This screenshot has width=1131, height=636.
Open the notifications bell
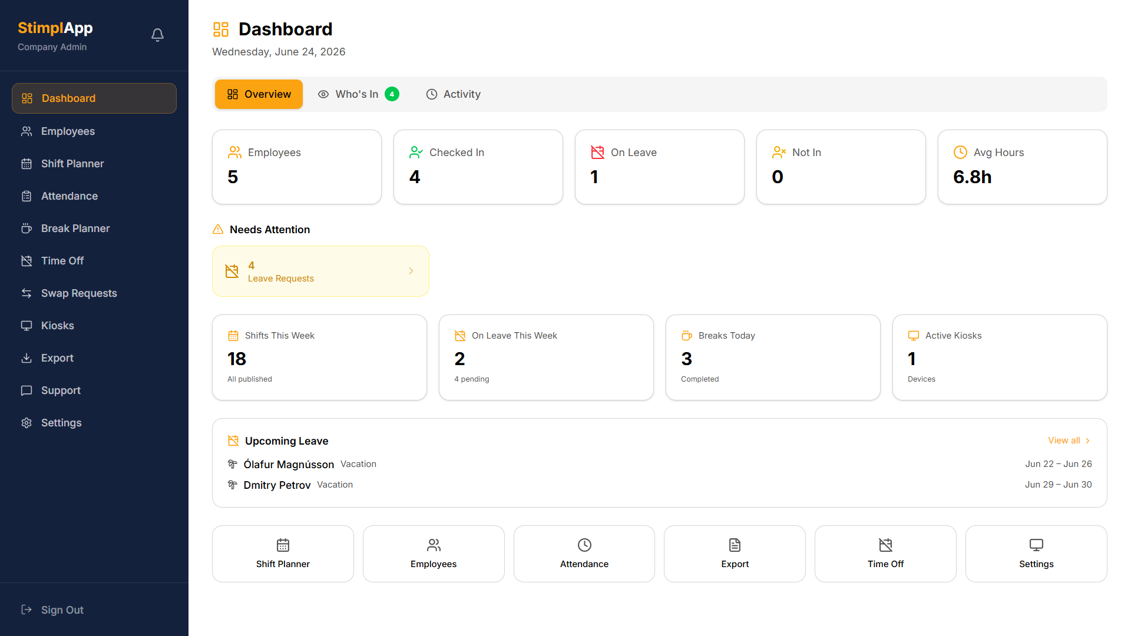(157, 35)
